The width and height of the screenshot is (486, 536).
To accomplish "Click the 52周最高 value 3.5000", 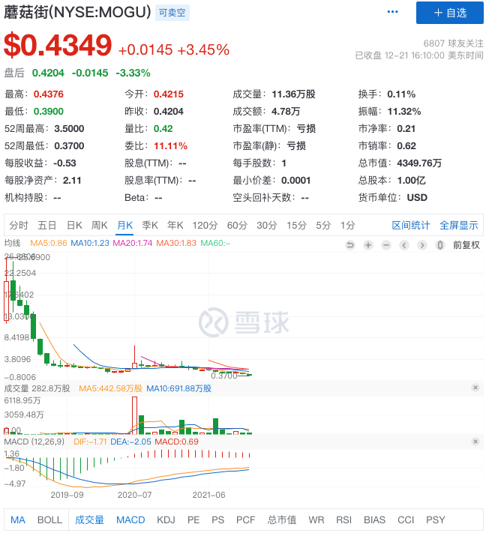I will [x=69, y=128].
